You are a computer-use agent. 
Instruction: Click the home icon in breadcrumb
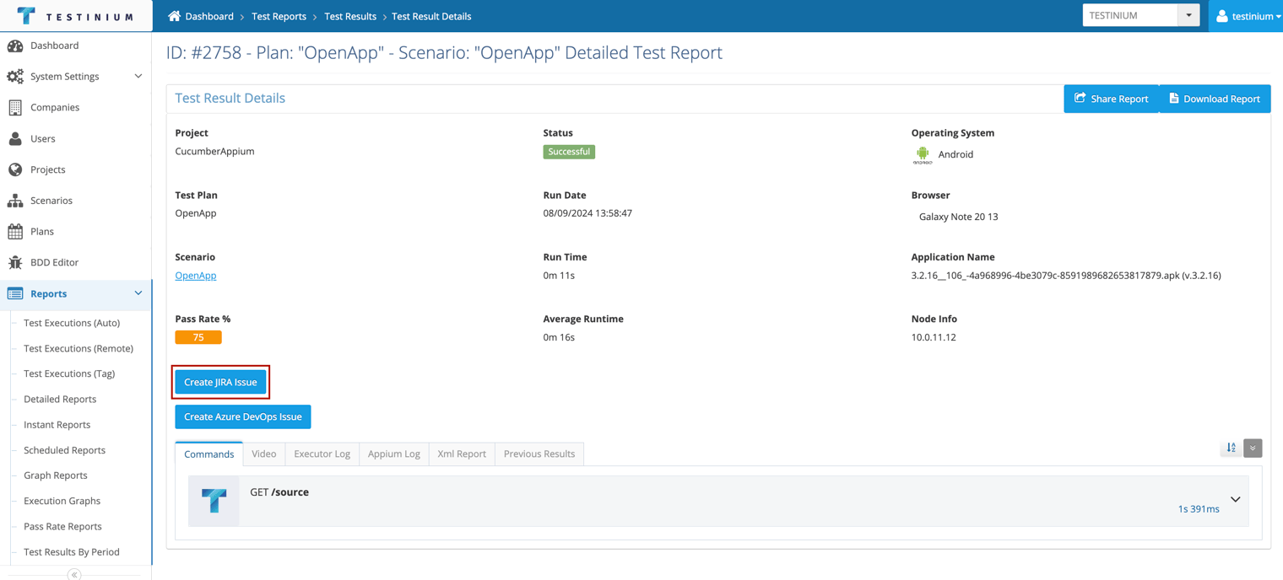pyautogui.click(x=174, y=16)
